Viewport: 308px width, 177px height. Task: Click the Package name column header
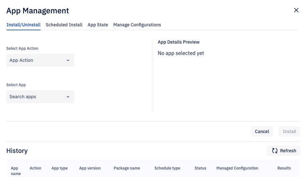127,168
